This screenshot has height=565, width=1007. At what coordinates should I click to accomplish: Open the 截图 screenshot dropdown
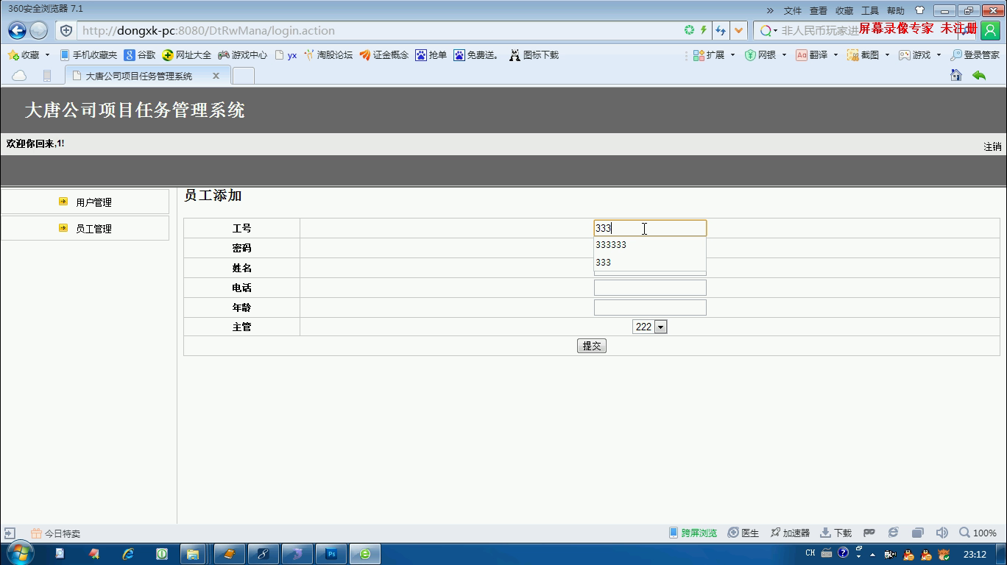pyautogui.click(x=869, y=55)
